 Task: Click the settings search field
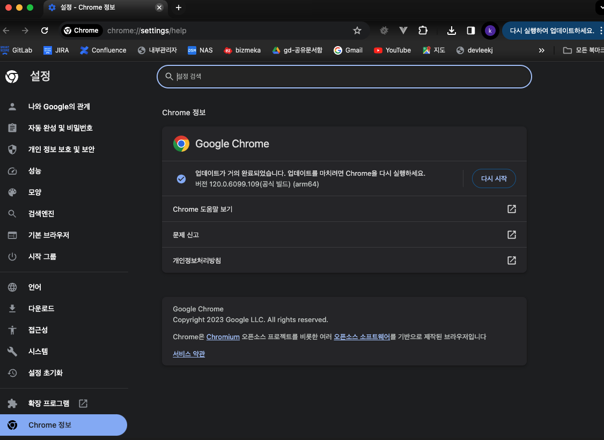[344, 77]
